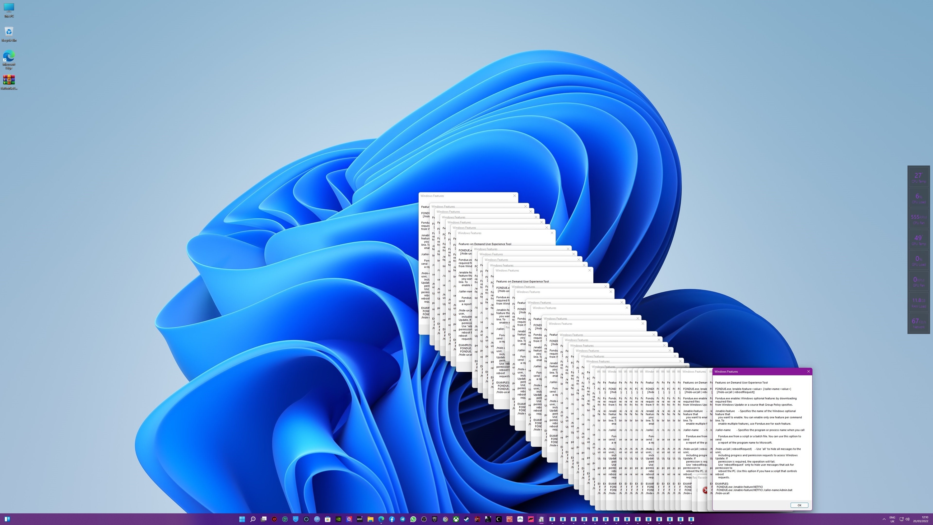Image resolution: width=933 pixels, height=525 pixels.
Task: Select Microsoft Edge desktop shortcut
Action: (x=9, y=60)
